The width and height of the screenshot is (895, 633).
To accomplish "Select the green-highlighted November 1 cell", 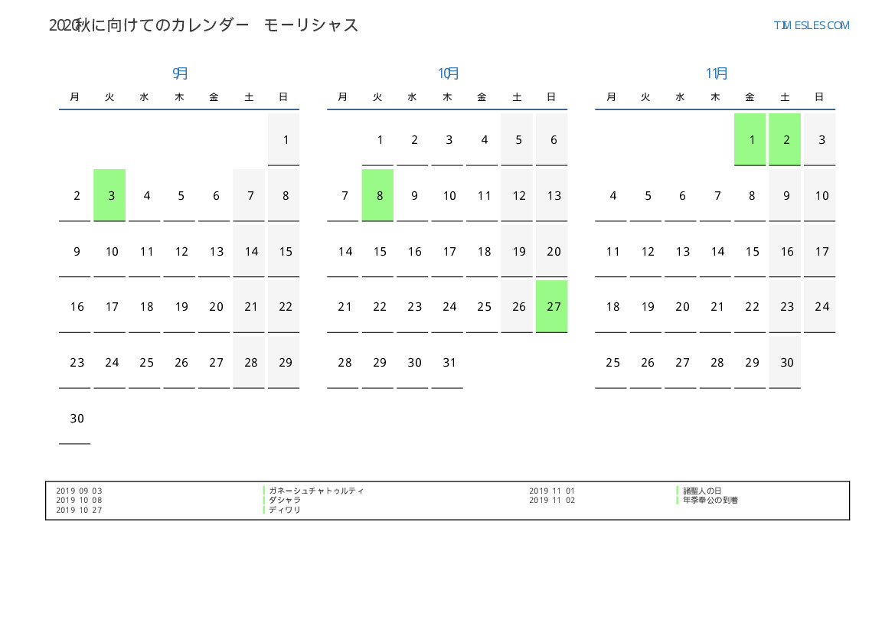I will point(750,139).
